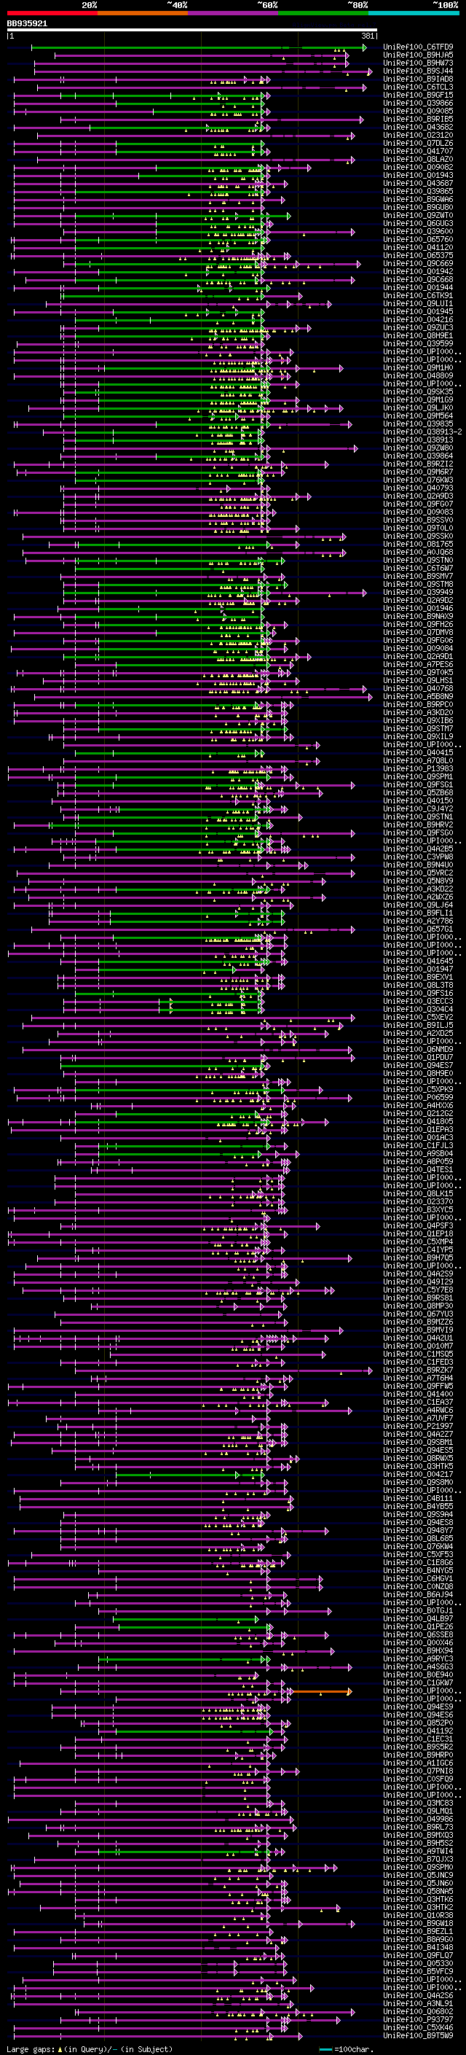
Task: Select the UniRef100_Q39835 row label
Action: pyautogui.click(x=418, y=424)
